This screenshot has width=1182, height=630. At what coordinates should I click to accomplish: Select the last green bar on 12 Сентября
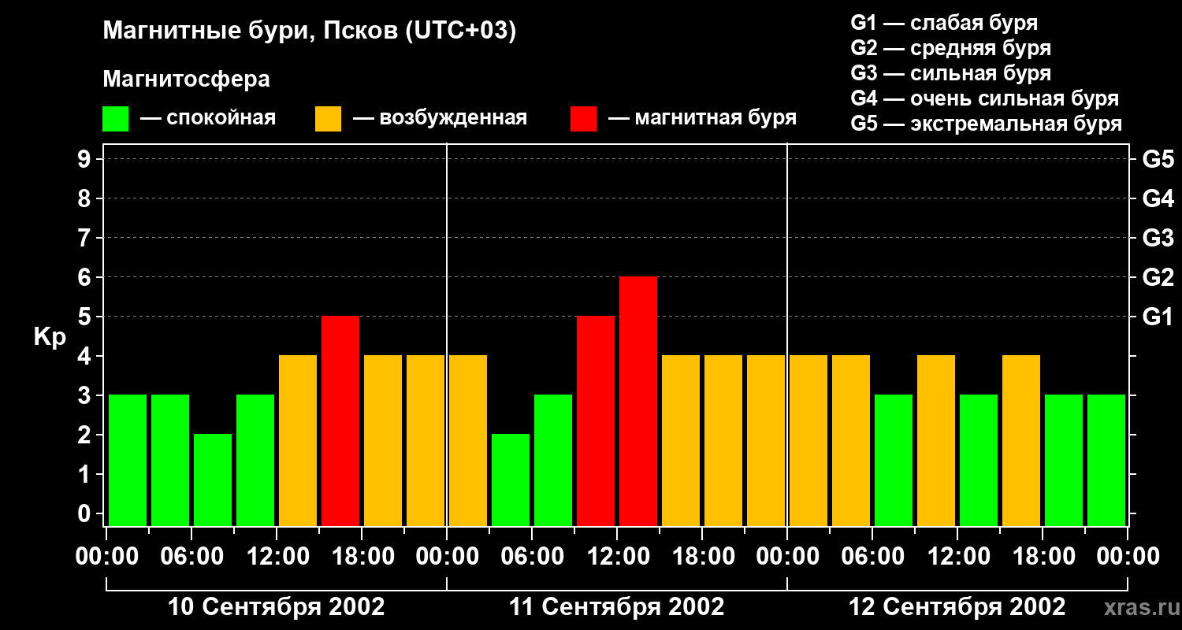pos(1106,461)
